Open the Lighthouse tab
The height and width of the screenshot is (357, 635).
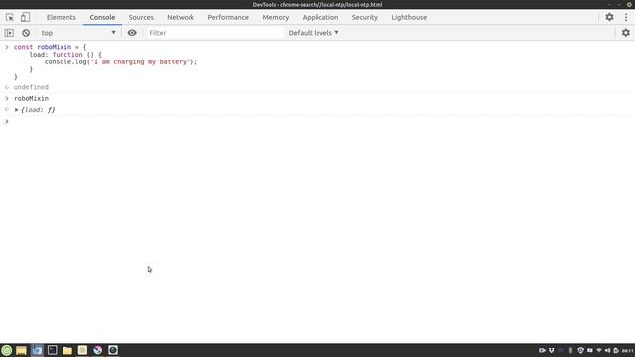tap(409, 17)
